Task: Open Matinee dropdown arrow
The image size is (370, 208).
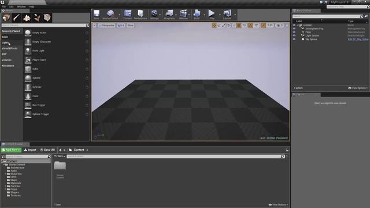Action: pyautogui.click(x=189, y=15)
